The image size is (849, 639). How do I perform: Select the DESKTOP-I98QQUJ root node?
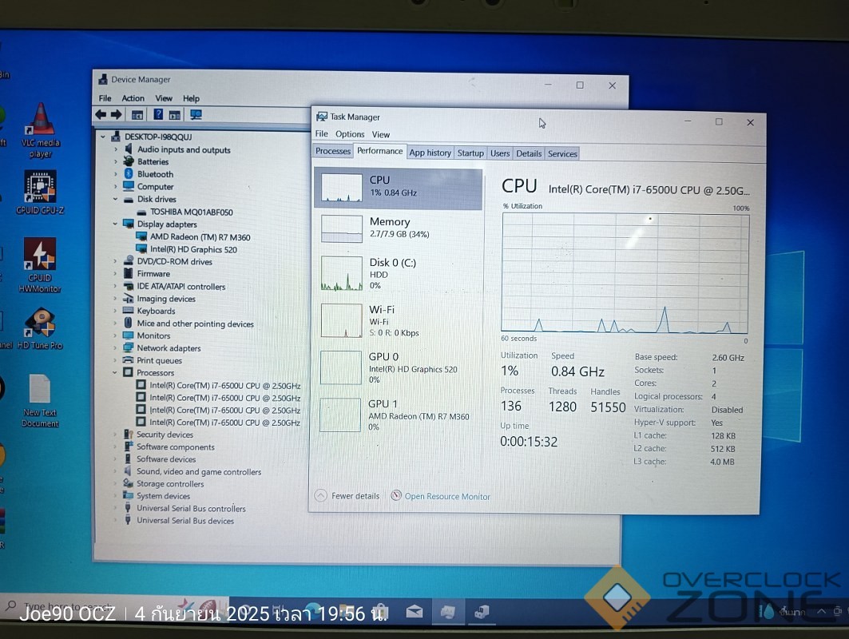tap(158, 137)
